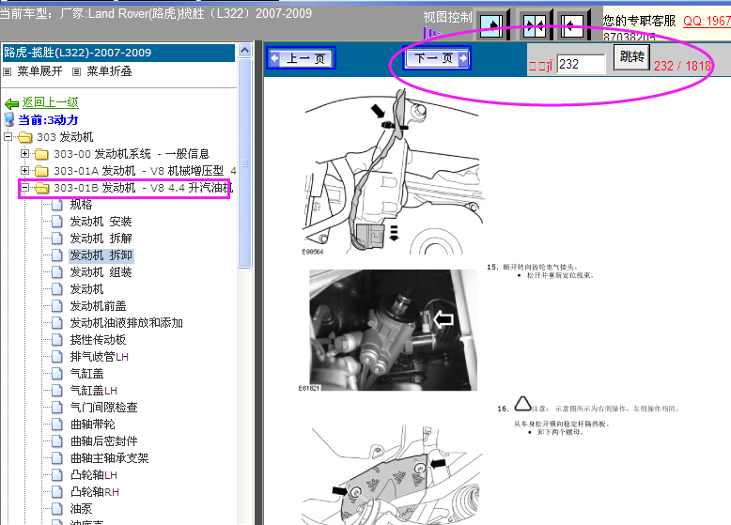Expand the 303-01A V8 机械增压型 node

point(24,171)
